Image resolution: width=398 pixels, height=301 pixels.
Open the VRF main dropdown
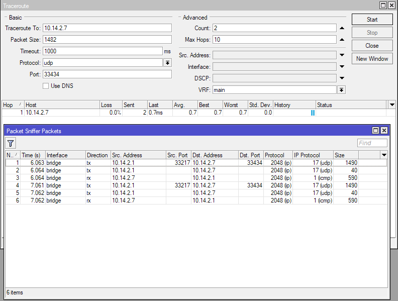[x=342, y=90]
